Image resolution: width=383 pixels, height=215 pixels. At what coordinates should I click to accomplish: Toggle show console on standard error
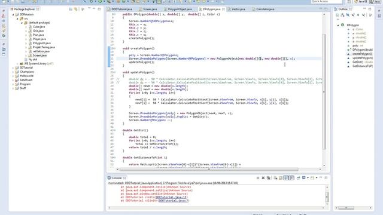click(x=291, y=178)
